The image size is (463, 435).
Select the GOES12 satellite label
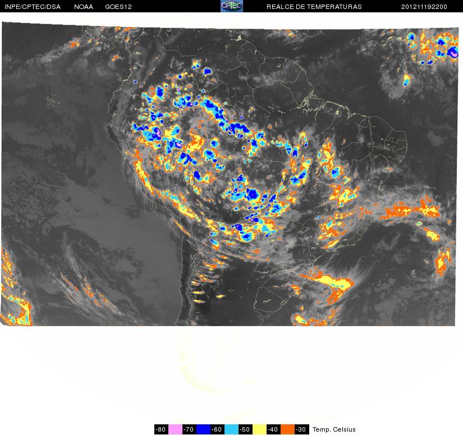(118, 7)
